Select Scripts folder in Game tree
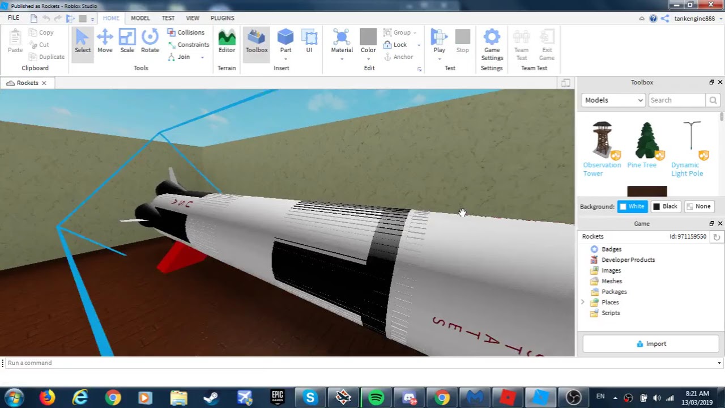The image size is (725, 408). (x=605, y=313)
